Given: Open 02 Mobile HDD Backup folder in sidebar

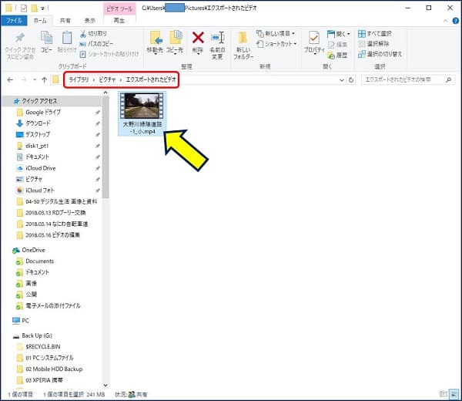Looking at the screenshot, I should [x=52, y=369].
